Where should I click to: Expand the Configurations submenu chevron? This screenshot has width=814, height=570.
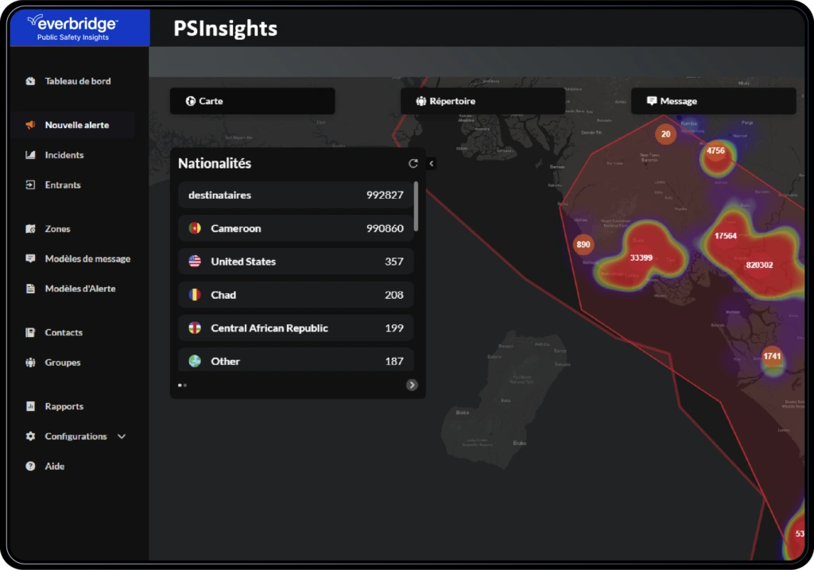coord(122,436)
